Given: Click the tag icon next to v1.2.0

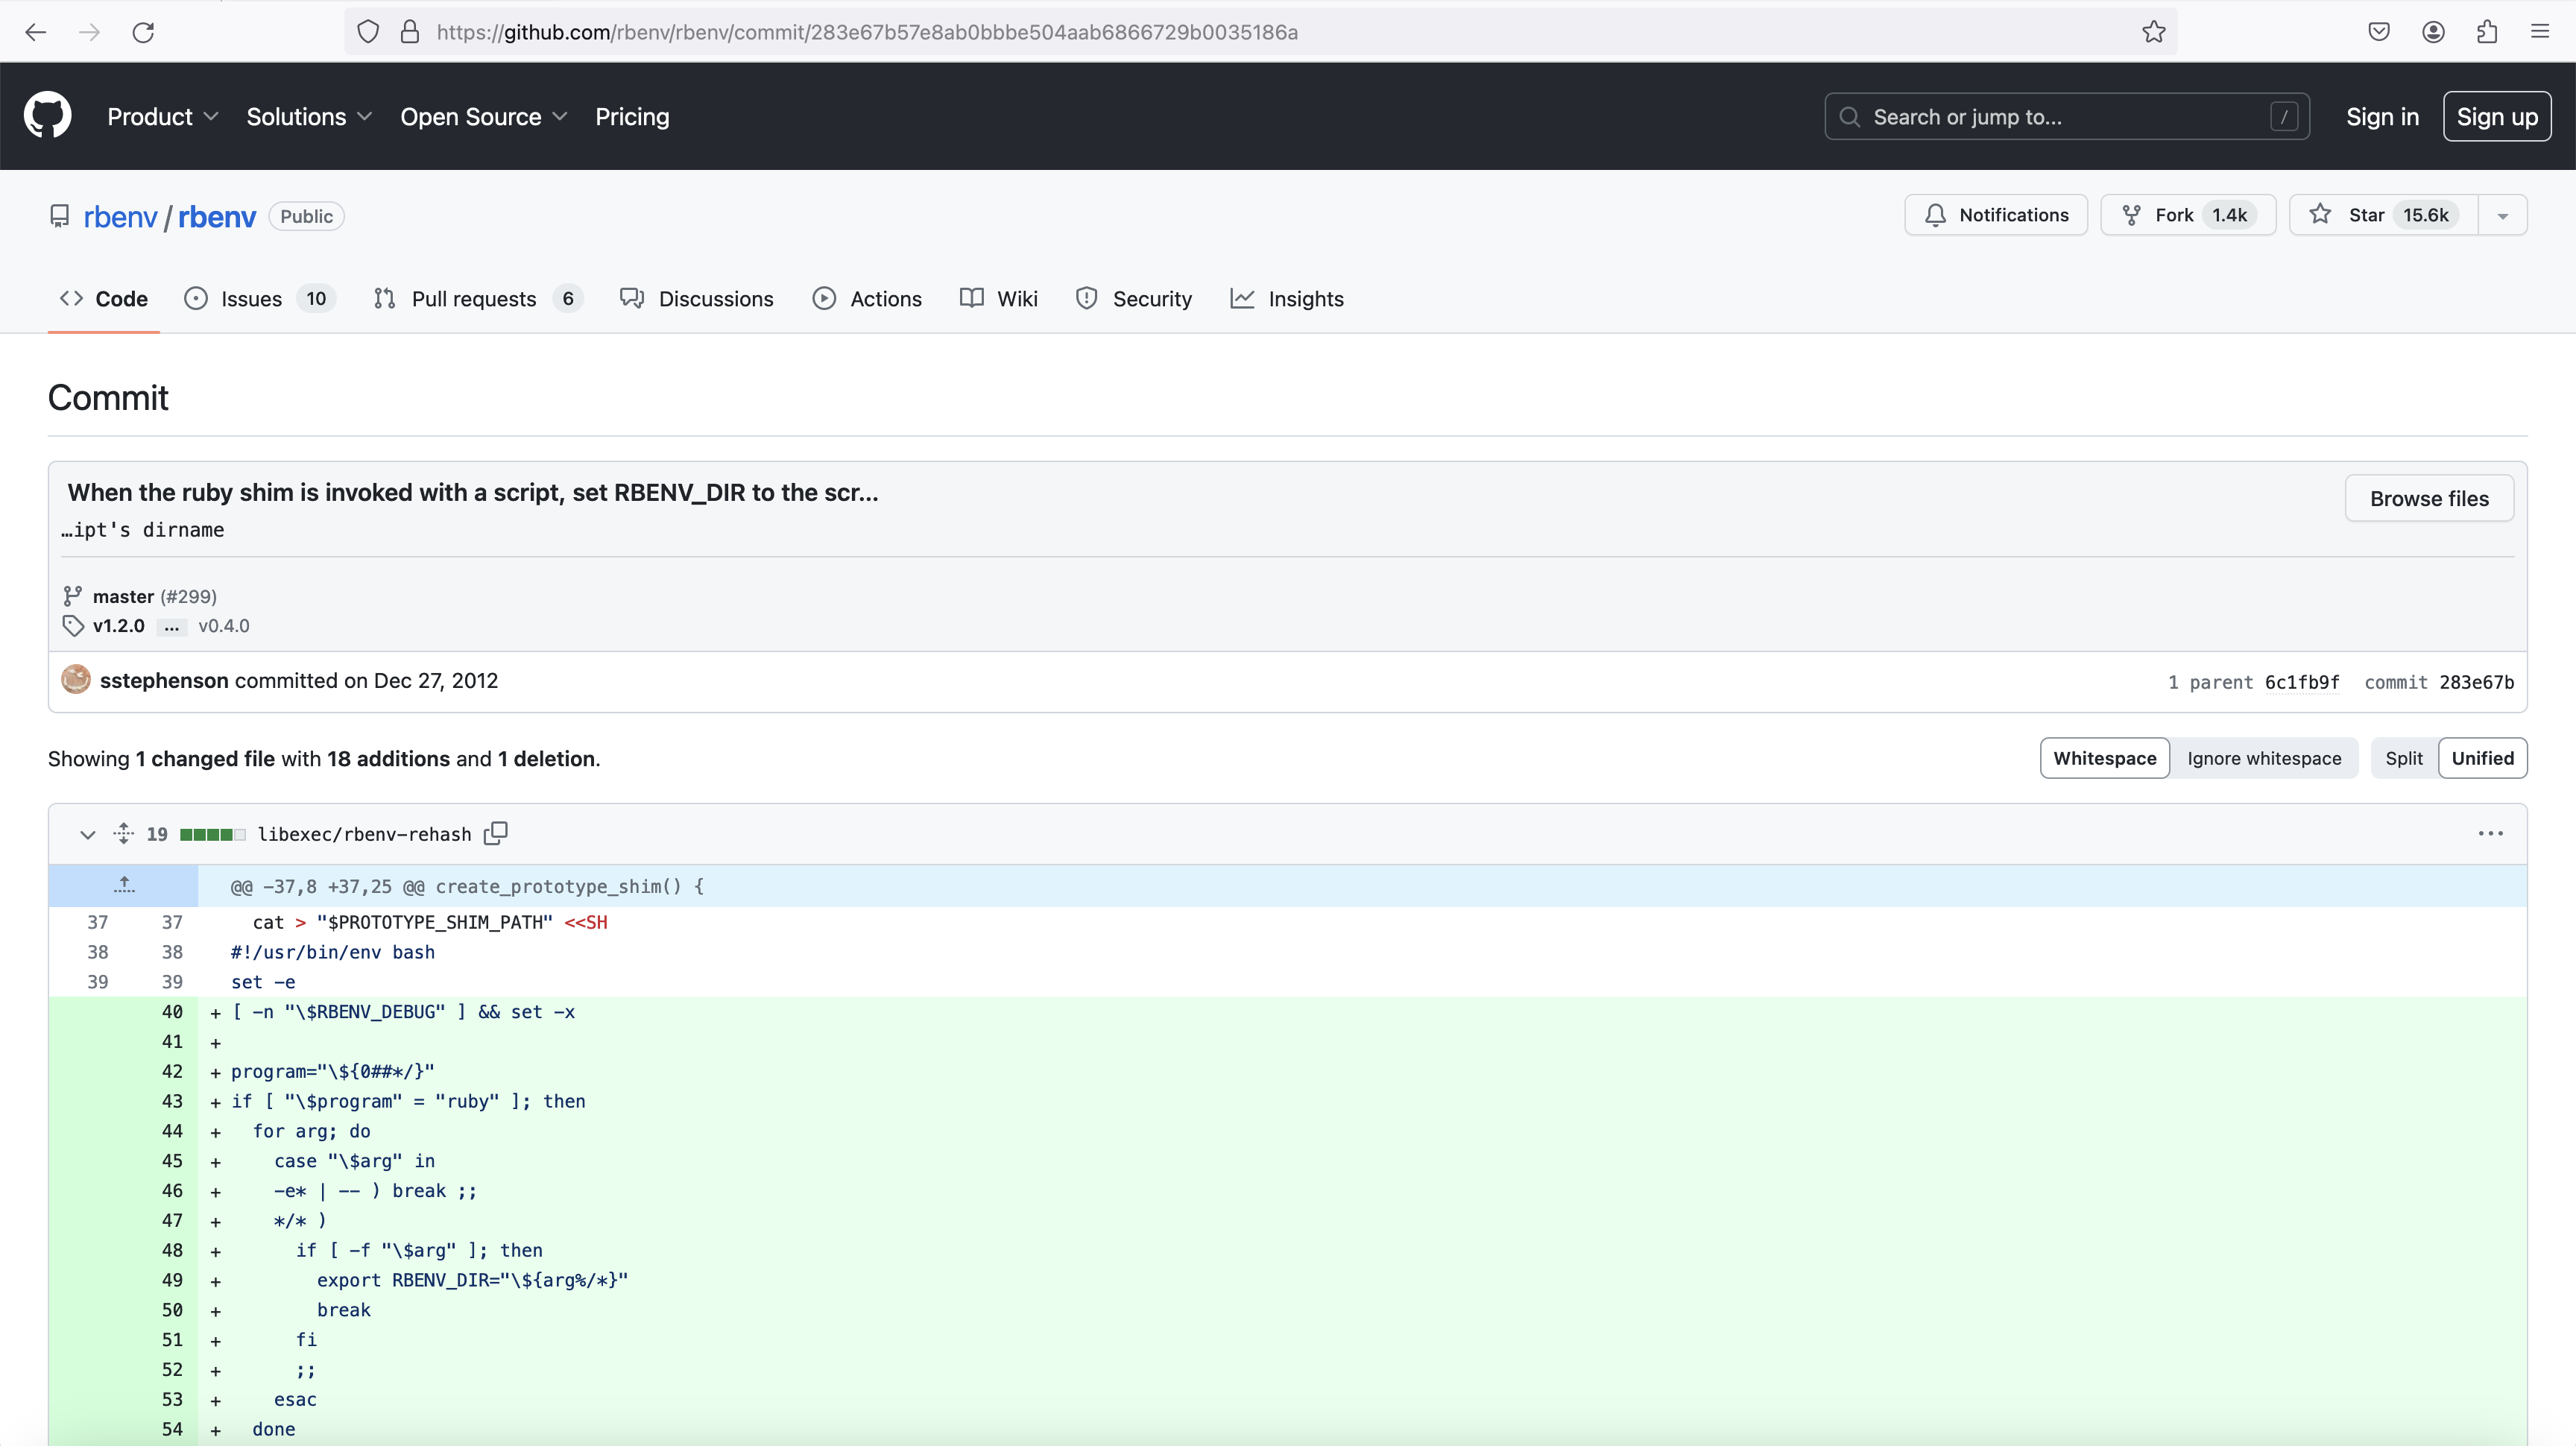Looking at the screenshot, I should click(73, 626).
